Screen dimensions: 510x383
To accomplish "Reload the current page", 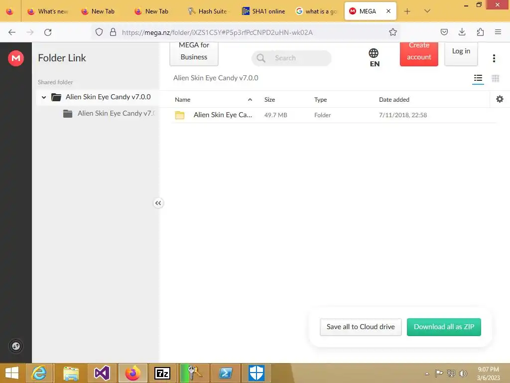I will [x=48, y=32].
